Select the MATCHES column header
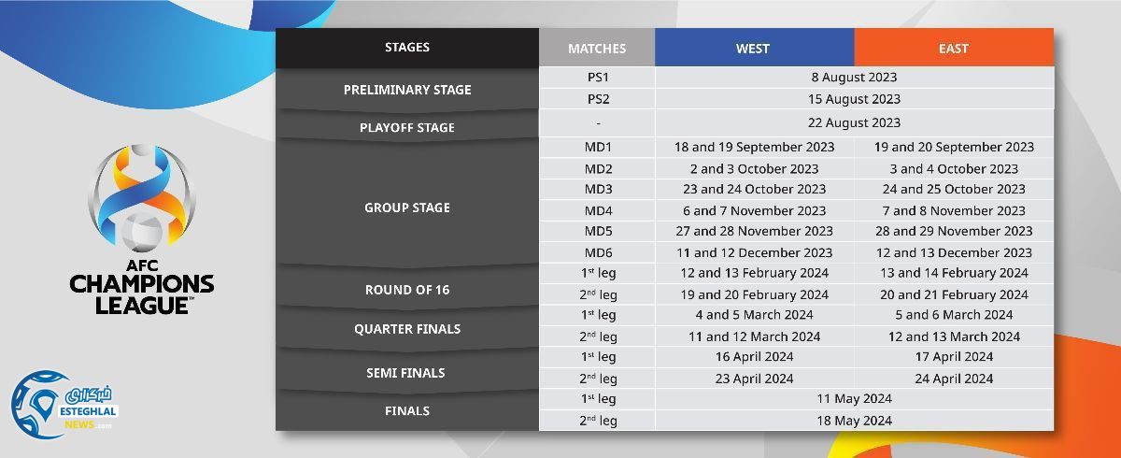1121x458 pixels. pyautogui.click(x=597, y=49)
